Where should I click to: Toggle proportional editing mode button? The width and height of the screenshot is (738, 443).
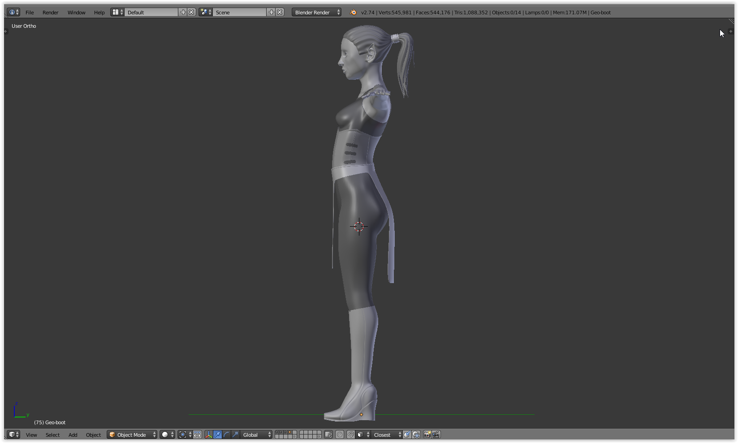click(x=340, y=434)
